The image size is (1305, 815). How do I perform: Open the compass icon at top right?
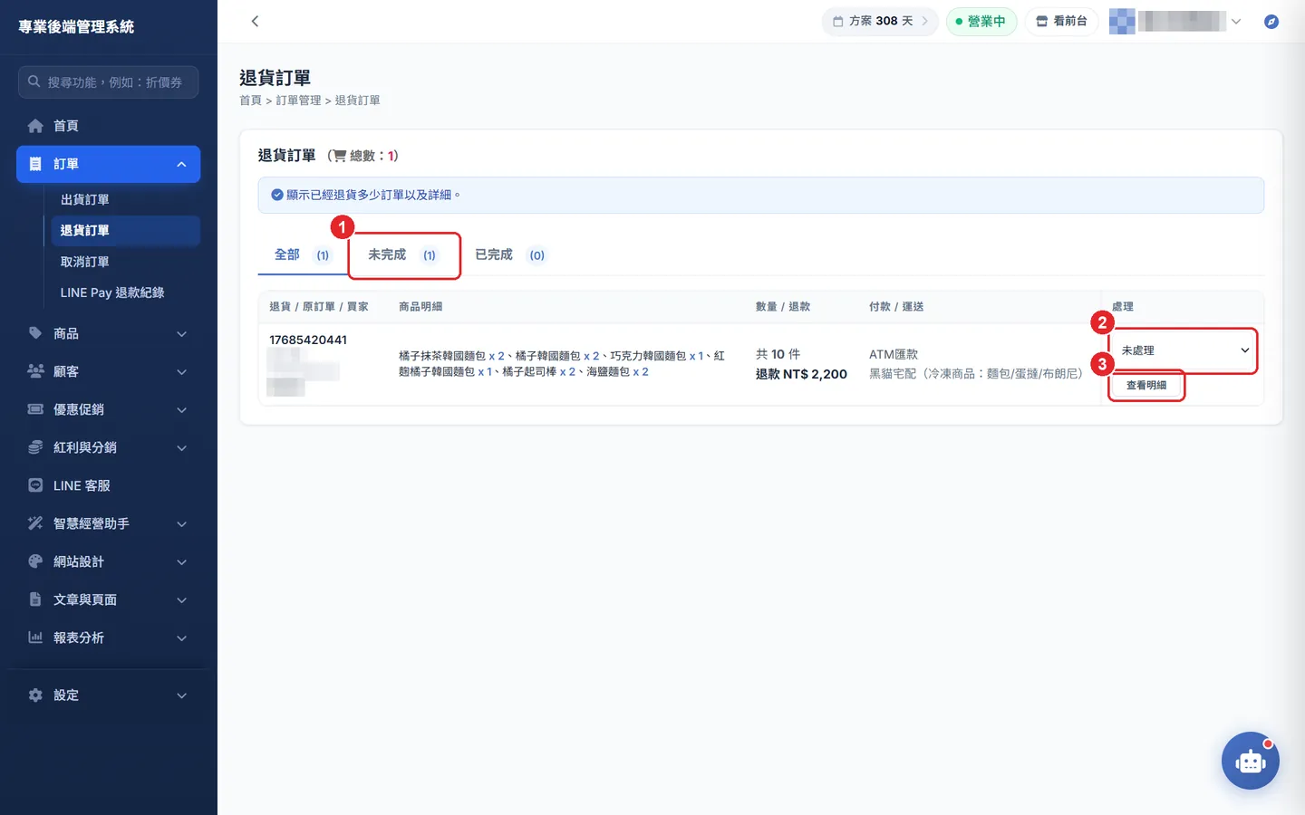click(x=1271, y=21)
